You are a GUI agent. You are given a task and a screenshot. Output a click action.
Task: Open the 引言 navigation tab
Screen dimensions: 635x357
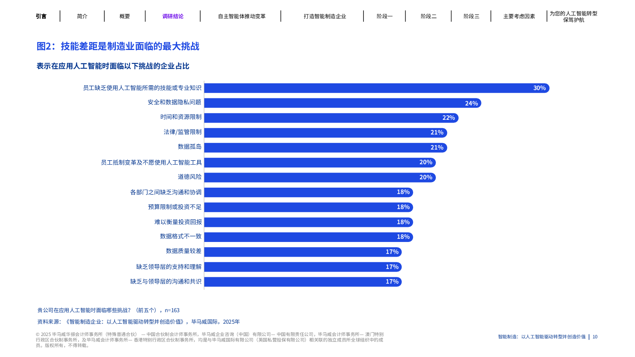click(41, 16)
